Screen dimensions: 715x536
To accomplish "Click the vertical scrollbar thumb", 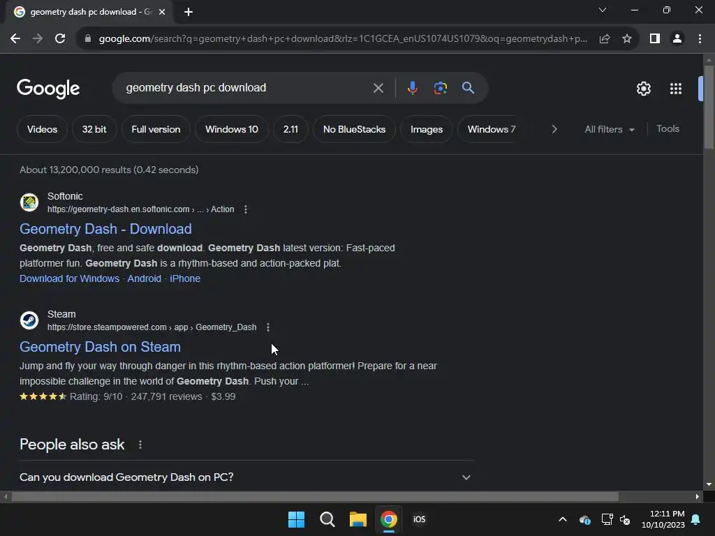I will tap(709, 107).
